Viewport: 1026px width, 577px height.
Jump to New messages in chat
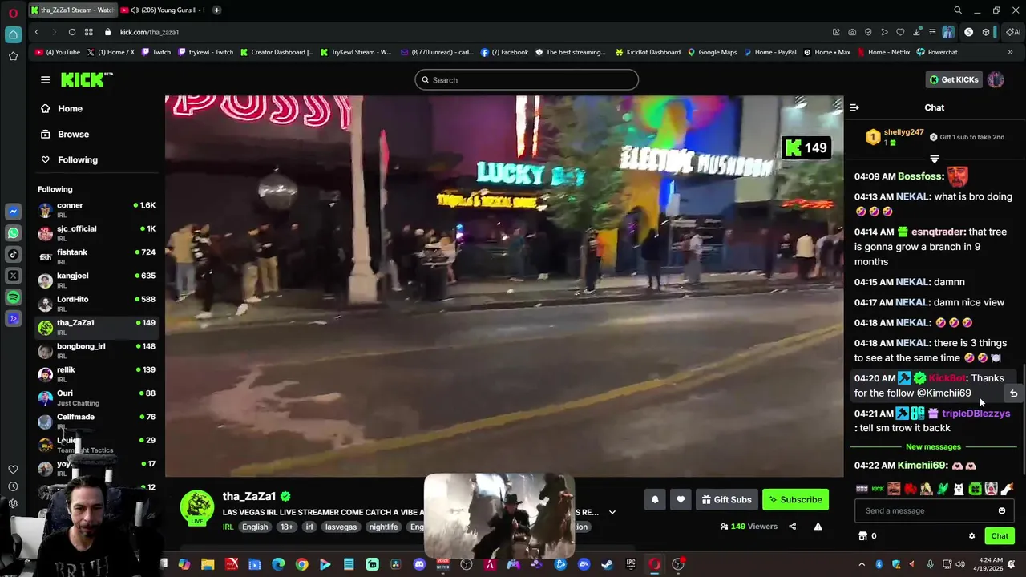click(x=933, y=446)
